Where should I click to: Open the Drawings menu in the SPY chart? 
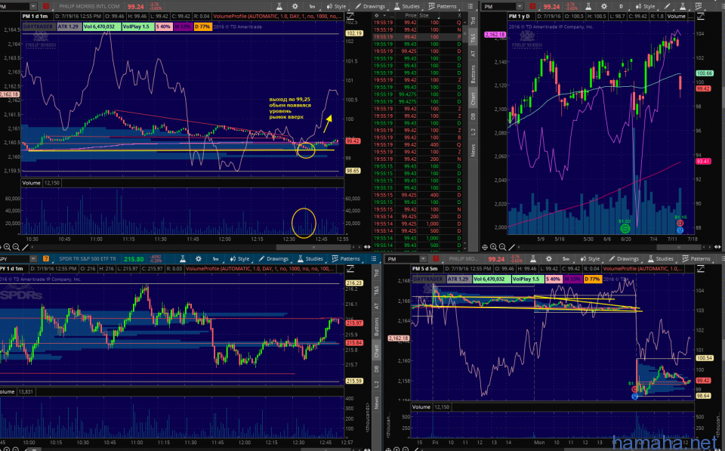[273, 258]
